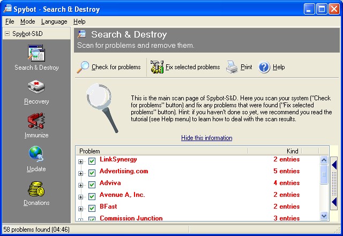The image size is (343, 236).
Task: Select the LinkSynergy entry name
Action: 118,159
